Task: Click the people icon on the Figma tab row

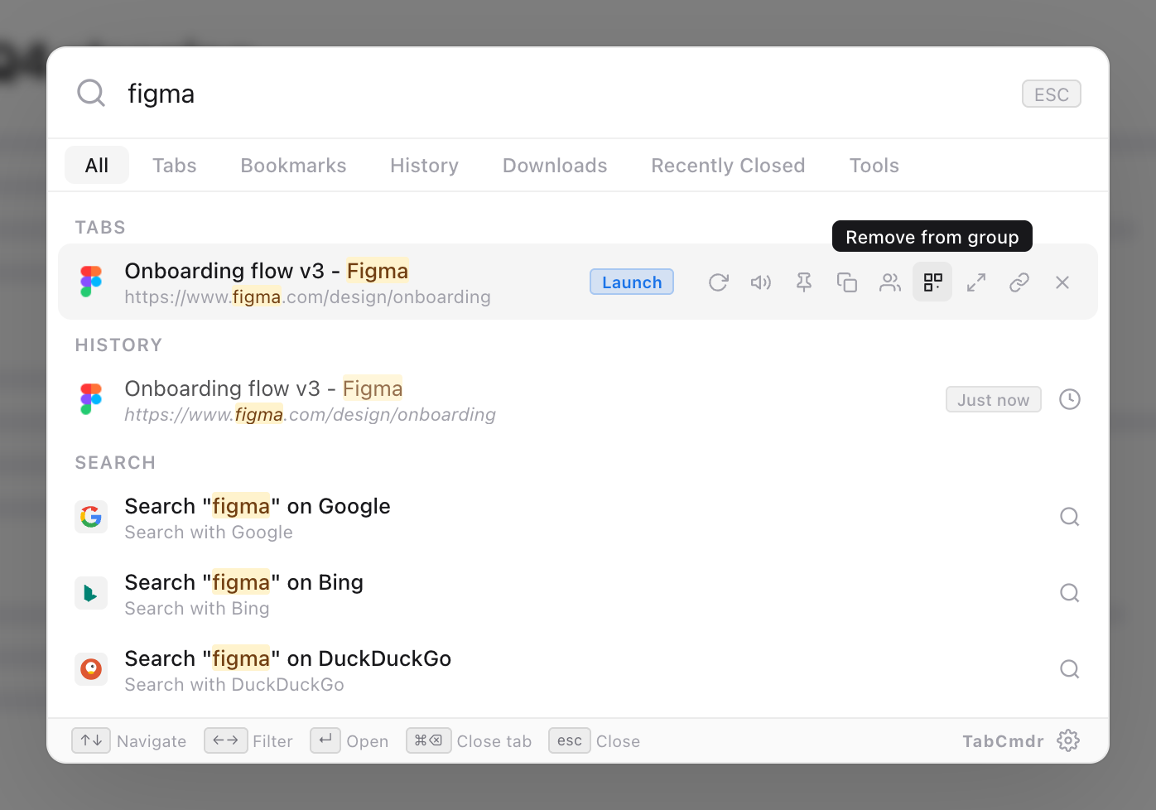Action: click(890, 282)
